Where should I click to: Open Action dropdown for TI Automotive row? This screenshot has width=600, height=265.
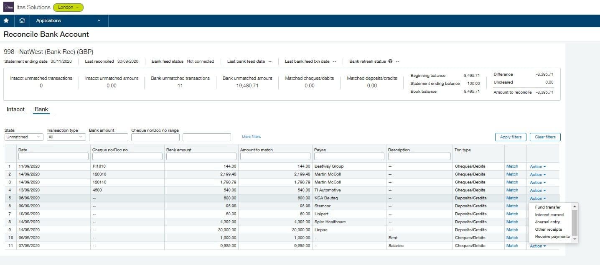(538, 190)
